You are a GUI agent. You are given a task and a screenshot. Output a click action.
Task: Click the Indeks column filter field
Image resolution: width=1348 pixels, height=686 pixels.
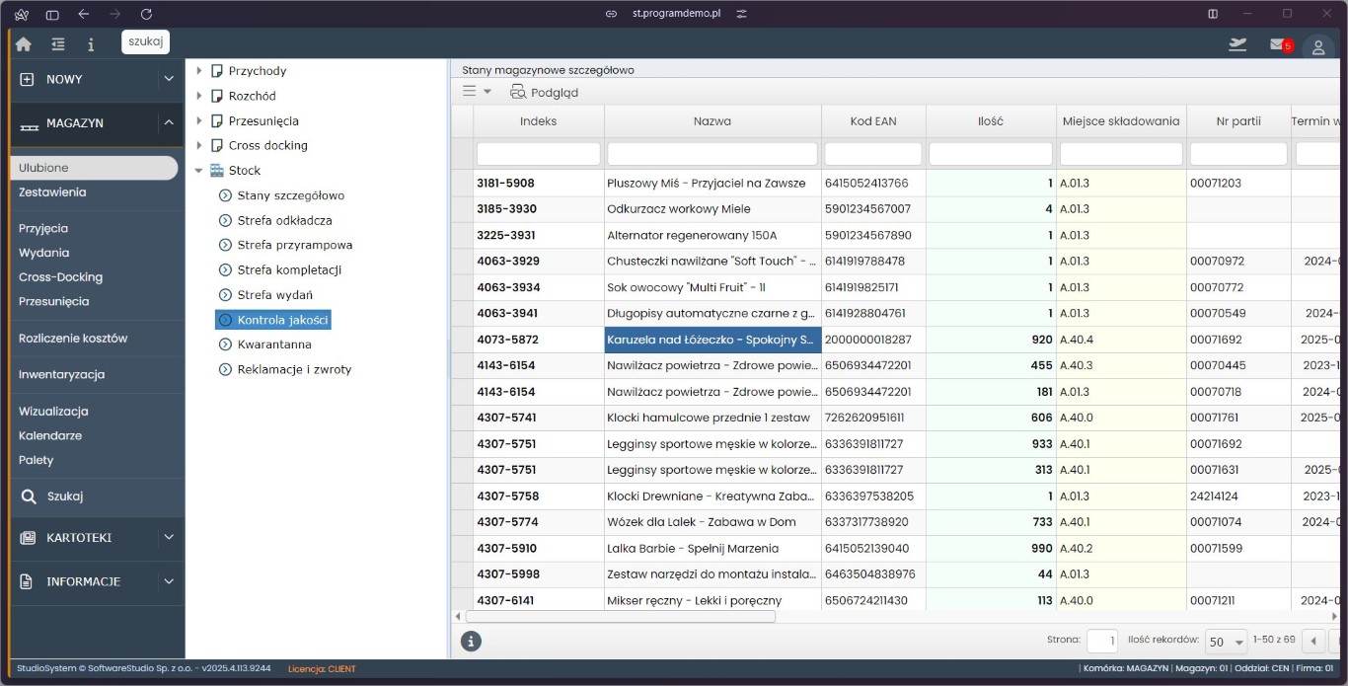pyautogui.click(x=539, y=154)
